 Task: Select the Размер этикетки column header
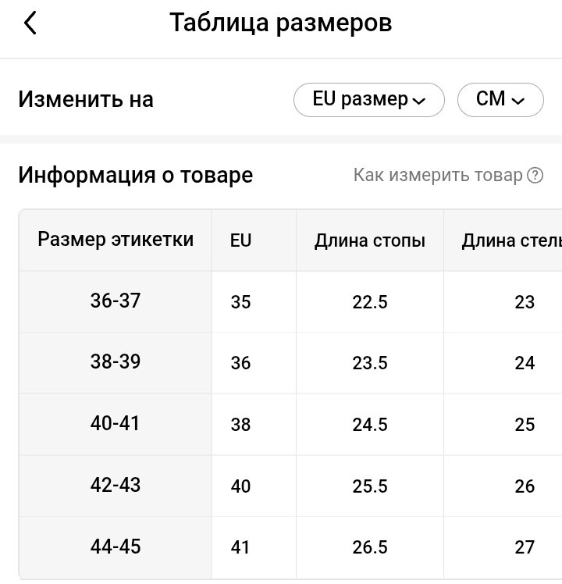coord(116,240)
